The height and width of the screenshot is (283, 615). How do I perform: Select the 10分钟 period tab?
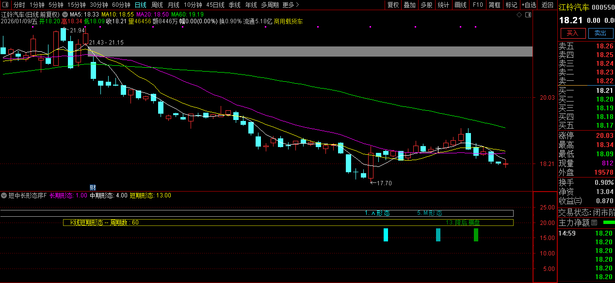pos(193,5)
